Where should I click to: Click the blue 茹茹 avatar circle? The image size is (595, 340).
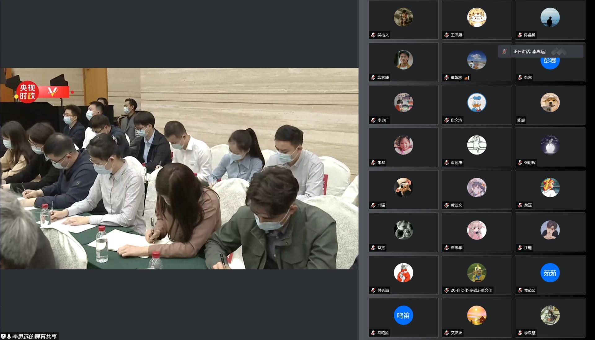click(x=550, y=273)
